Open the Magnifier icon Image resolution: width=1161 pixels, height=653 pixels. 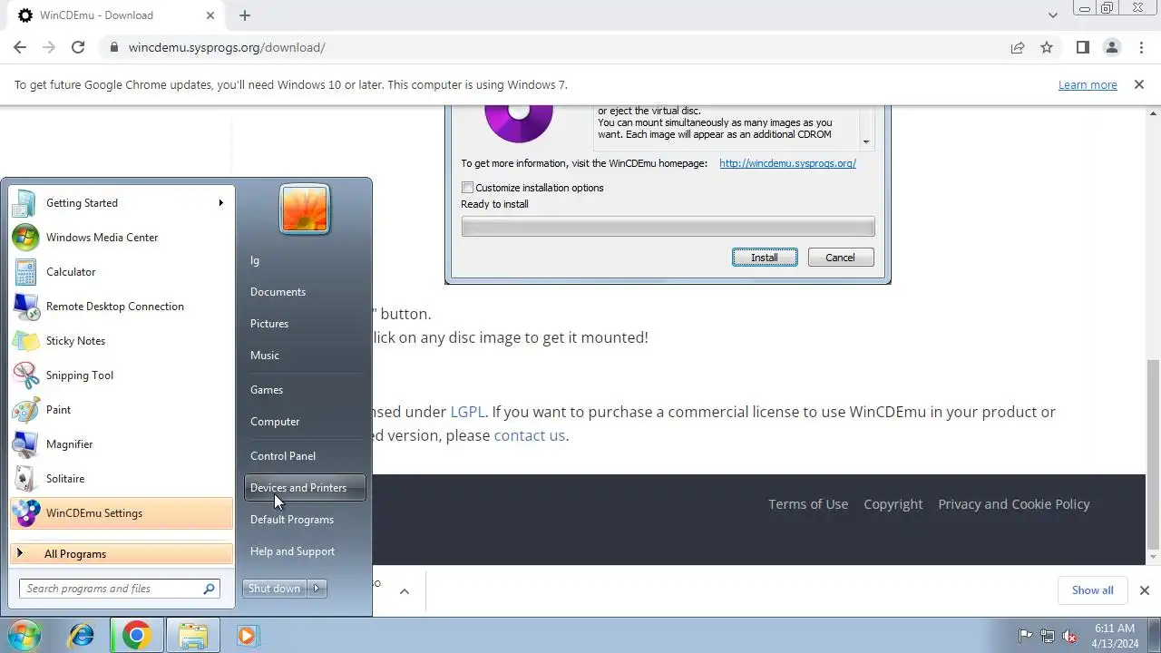[25, 444]
